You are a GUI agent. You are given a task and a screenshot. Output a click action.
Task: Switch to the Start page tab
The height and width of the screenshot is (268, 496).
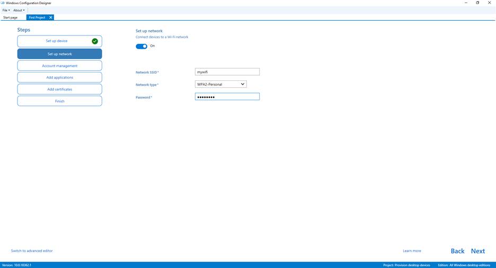pos(11,17)
